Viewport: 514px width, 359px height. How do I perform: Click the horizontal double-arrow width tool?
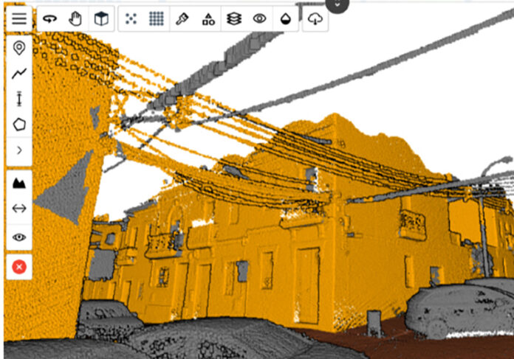point(19,208)
